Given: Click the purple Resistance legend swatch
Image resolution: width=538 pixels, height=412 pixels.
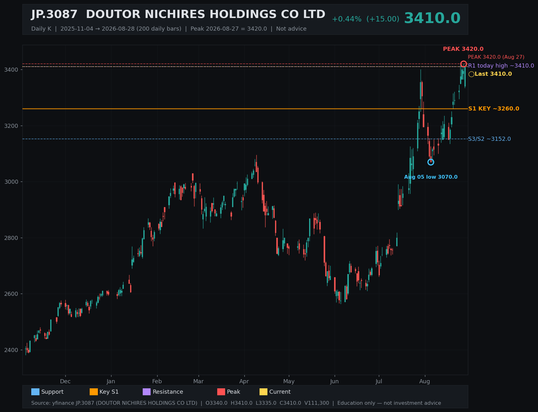Looking at the screenshot, I should tap(147, 392).
